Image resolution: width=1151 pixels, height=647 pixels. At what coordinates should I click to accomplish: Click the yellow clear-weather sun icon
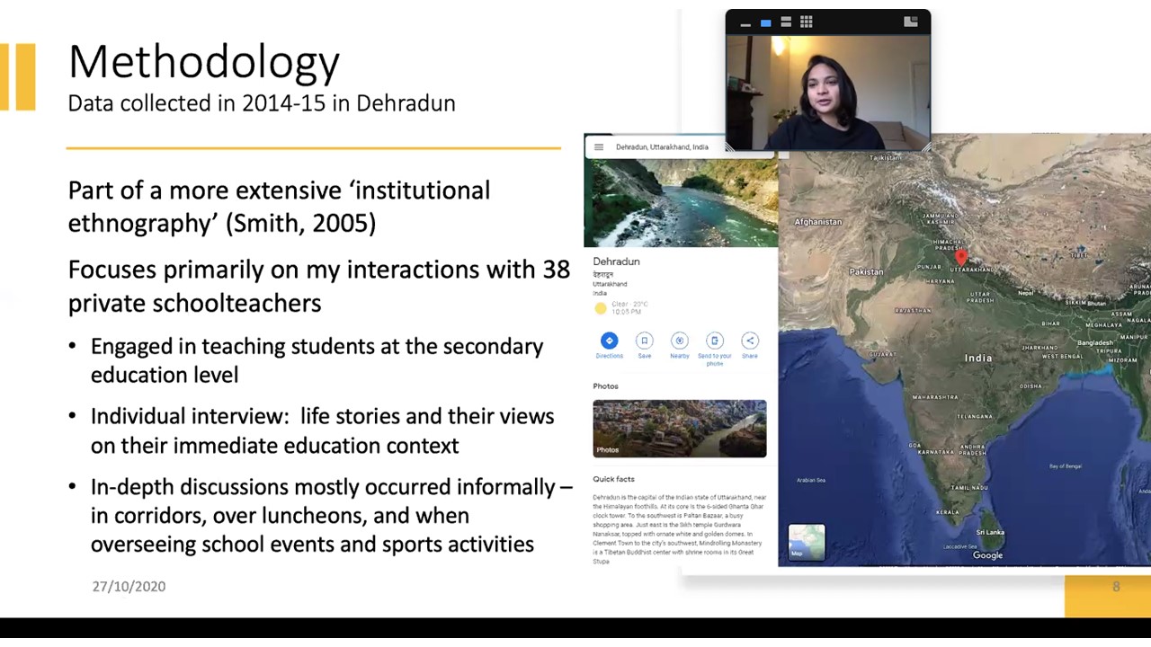(601, 308)
